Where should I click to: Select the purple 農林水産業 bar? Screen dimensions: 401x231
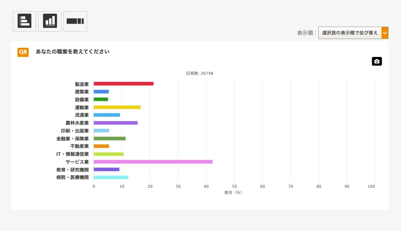click(x=115, y=123)
